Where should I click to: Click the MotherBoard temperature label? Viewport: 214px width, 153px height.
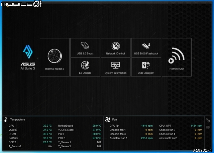click(66, 126)
